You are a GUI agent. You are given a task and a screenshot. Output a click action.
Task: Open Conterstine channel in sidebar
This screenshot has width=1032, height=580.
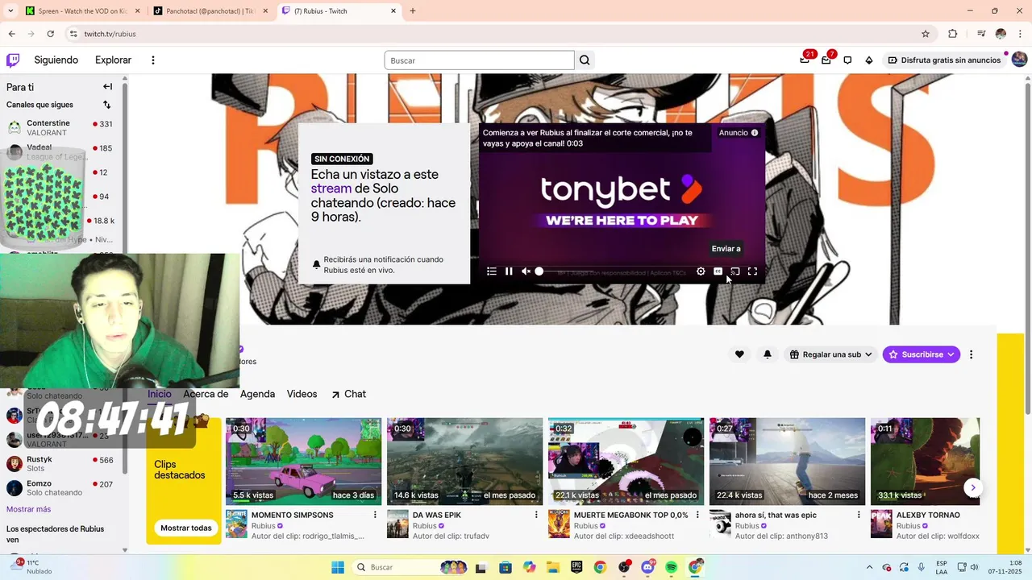pyautogui.click(x=60, y=127)
